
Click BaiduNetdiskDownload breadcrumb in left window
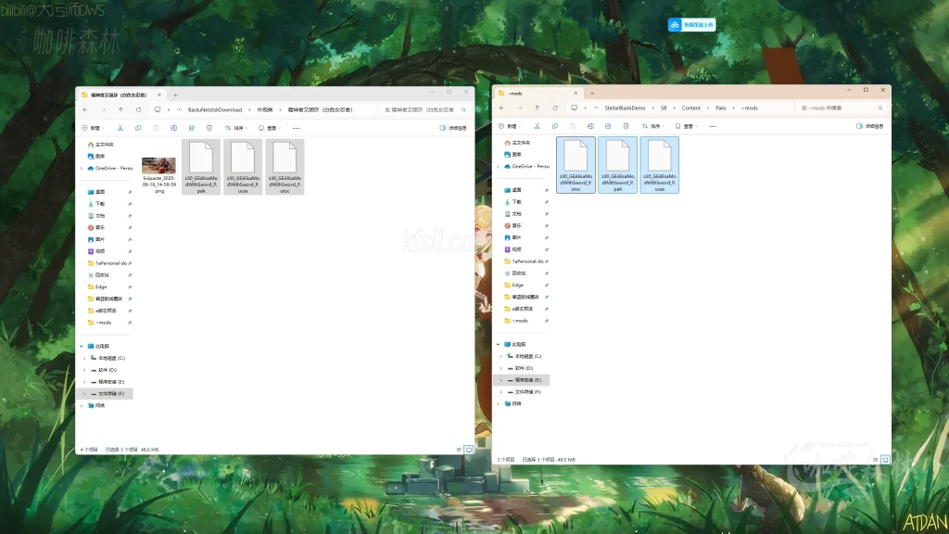click(x=215, y=110)
